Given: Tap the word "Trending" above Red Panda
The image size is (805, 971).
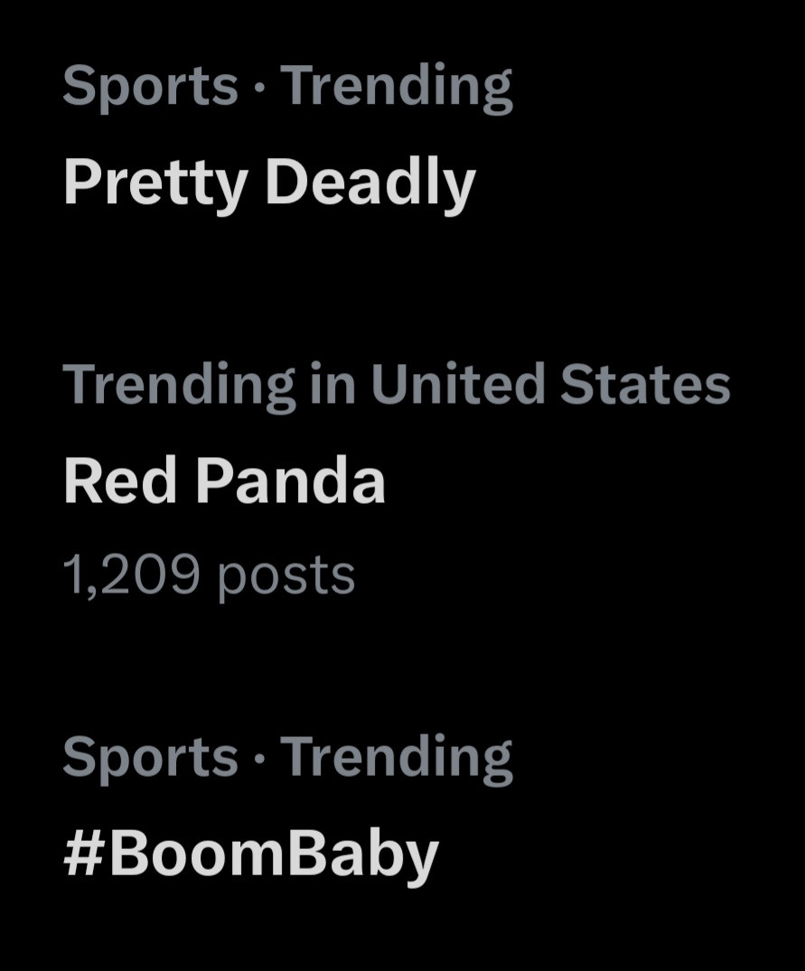Looking at the screenshot, I should (x=179, y=384).
